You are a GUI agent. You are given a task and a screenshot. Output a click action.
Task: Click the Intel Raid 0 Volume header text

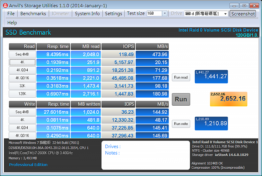[x=218, y=30]
